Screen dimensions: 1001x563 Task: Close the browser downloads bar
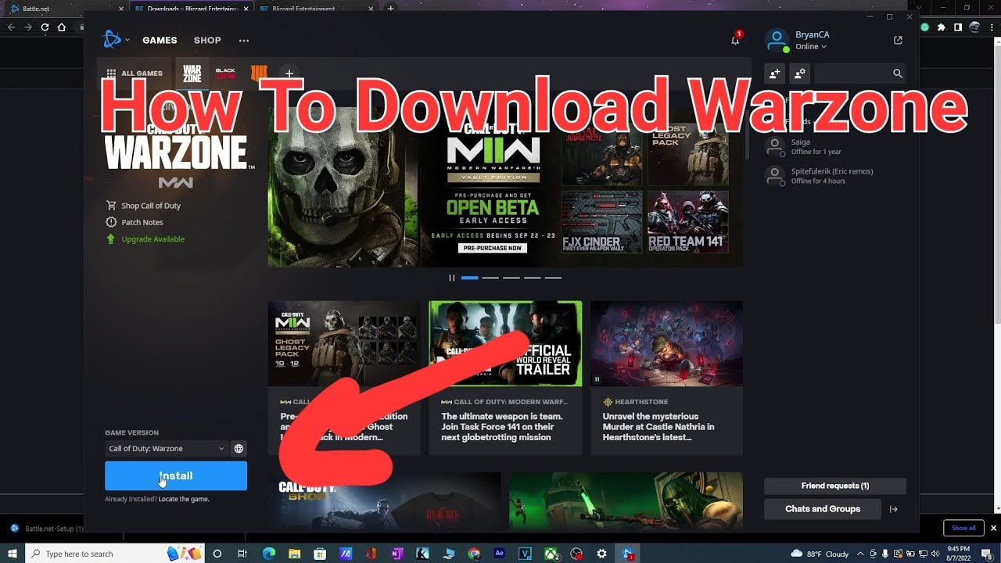click(992, 528)
